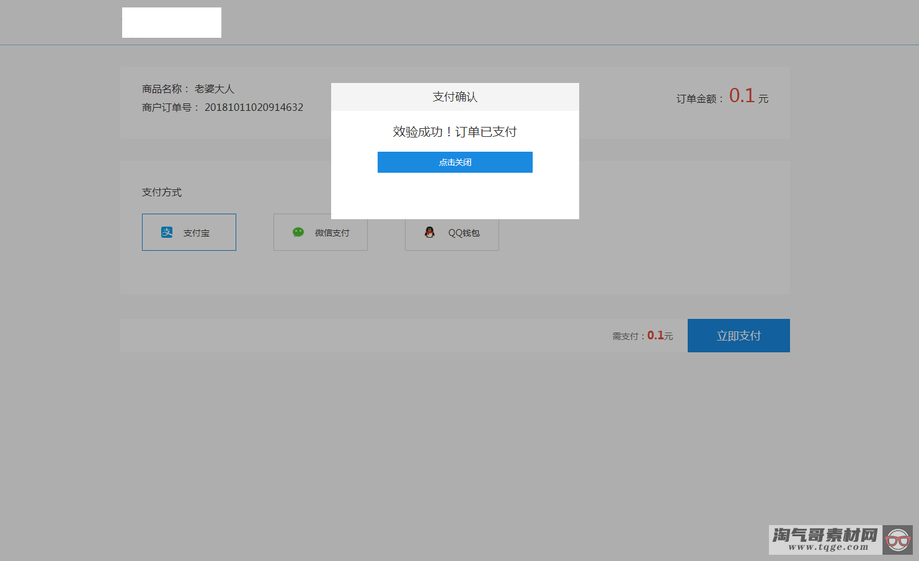Click the QQ penguin icon
The height and width of the screenshot is (561, 919).
coord(430,233)
